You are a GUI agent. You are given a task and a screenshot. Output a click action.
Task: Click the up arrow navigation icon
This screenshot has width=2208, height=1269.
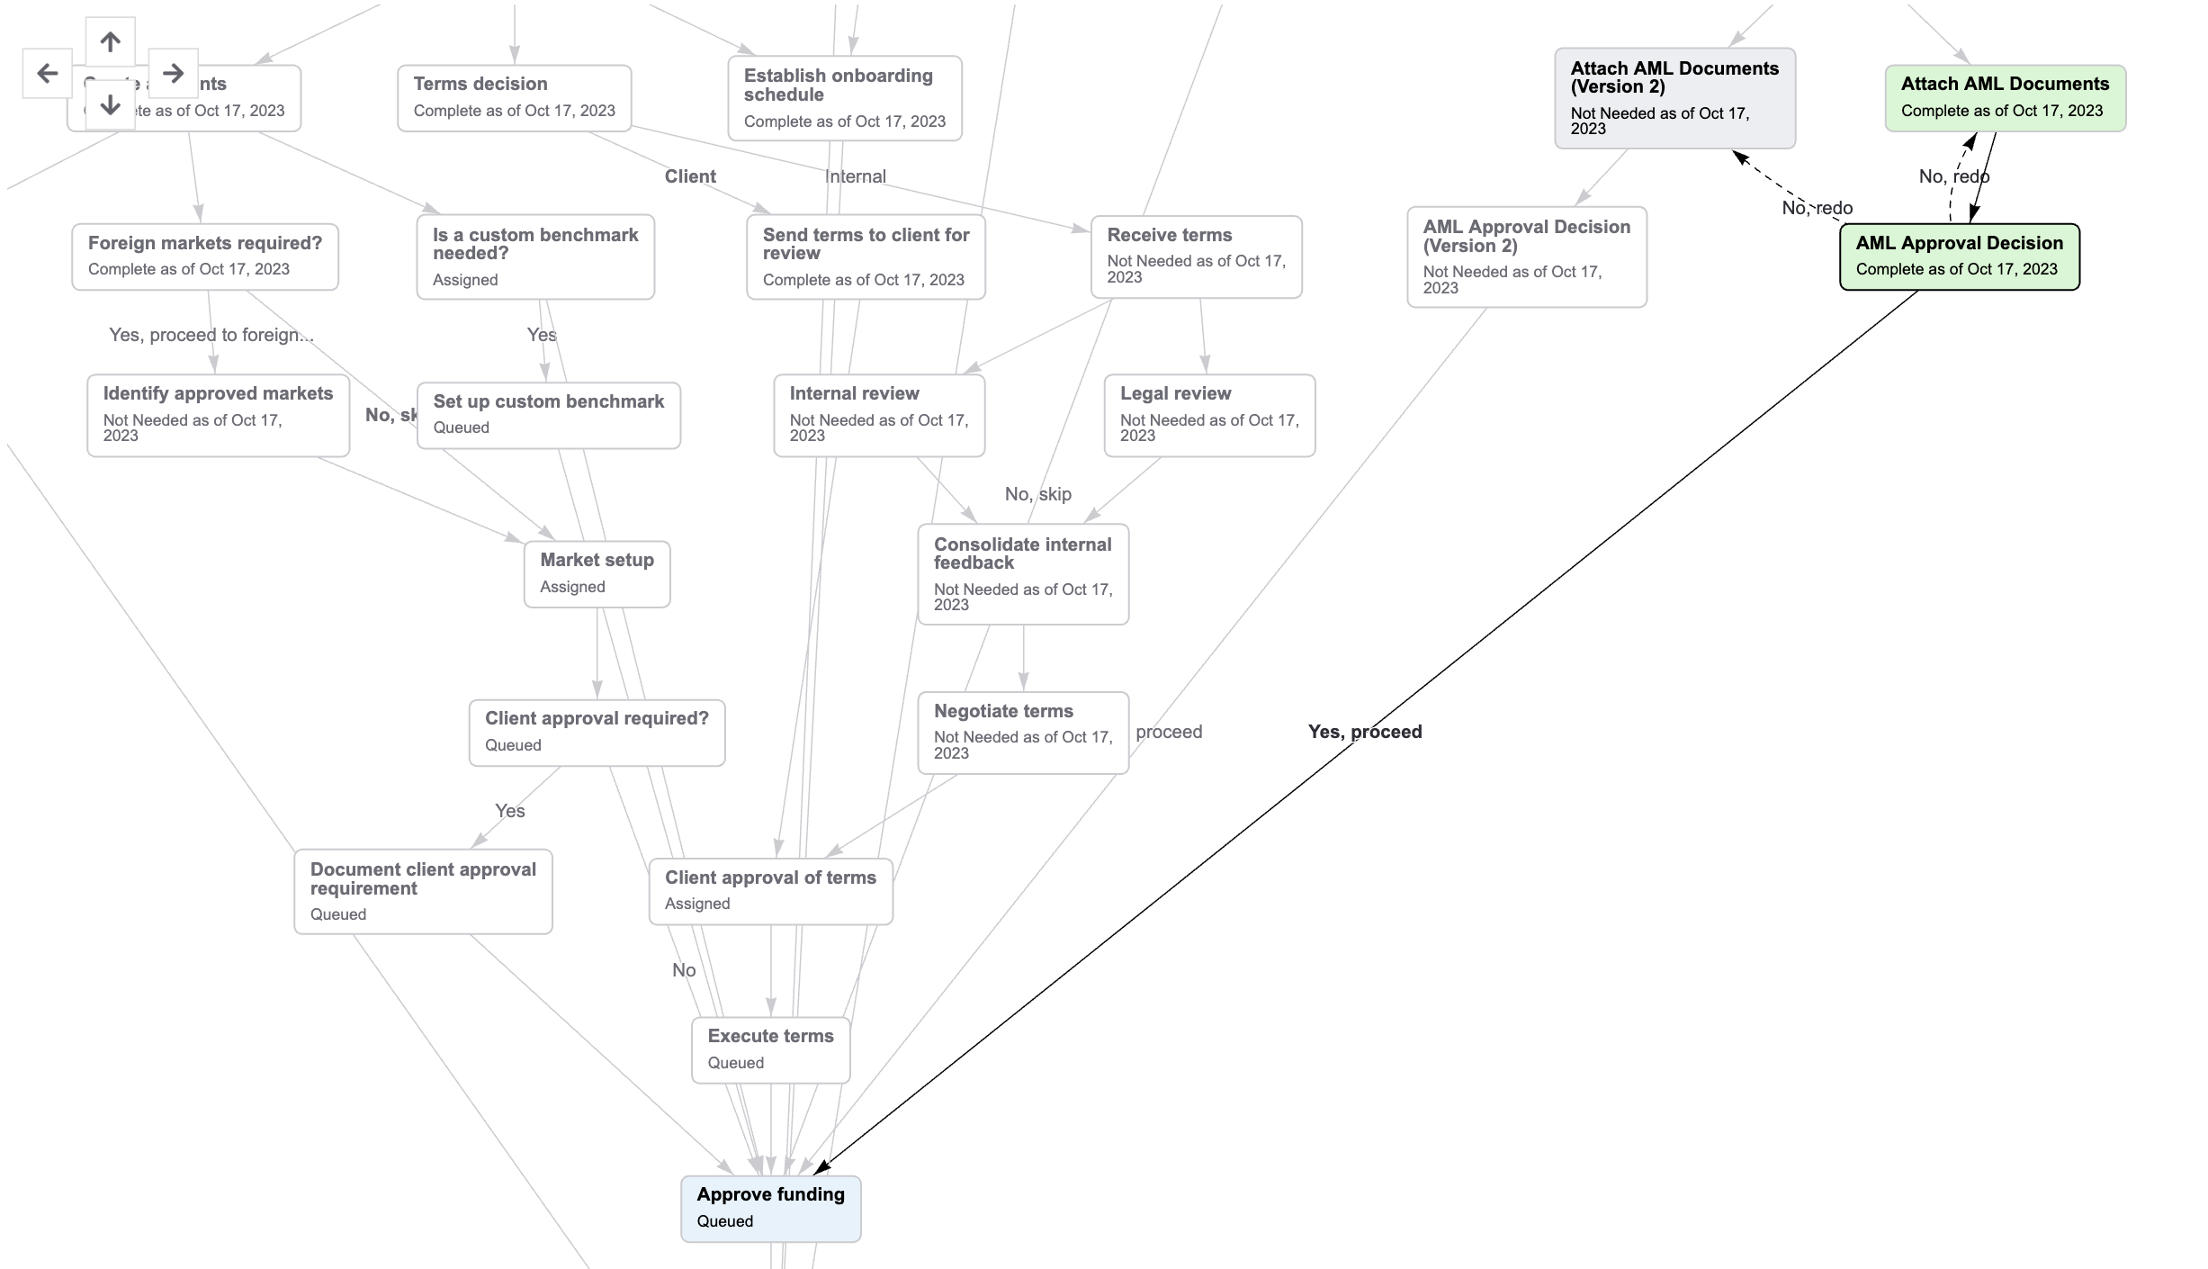pyautogui.click(x=109, y=40)
